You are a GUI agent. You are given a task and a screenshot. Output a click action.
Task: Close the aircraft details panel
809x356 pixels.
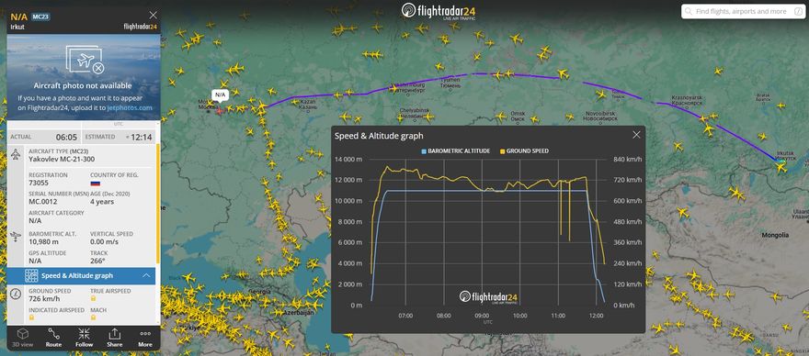153,16
